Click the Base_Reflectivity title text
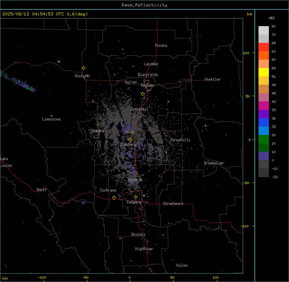Viewport: 289px width, 282px height. coord(144,5)
